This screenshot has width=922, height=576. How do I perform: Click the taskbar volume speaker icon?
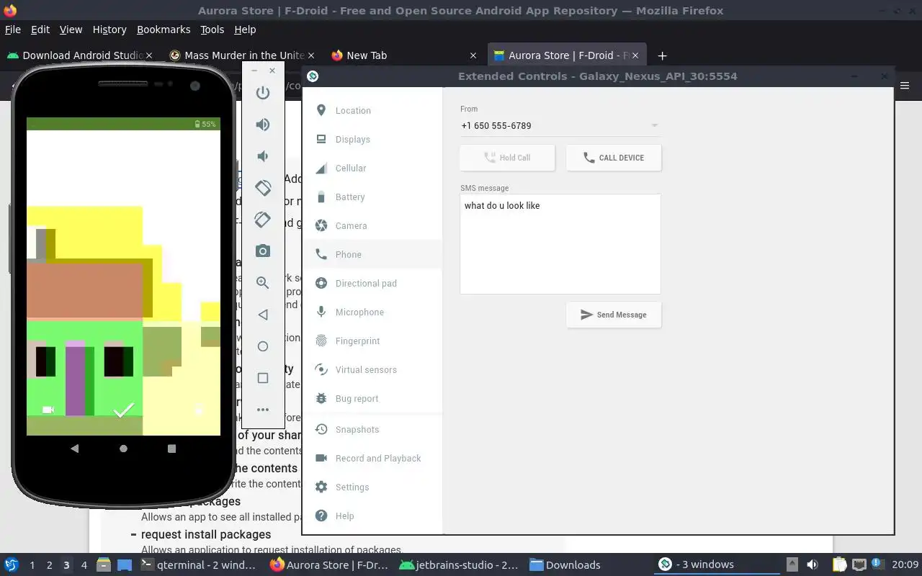[x=813, y=565]
